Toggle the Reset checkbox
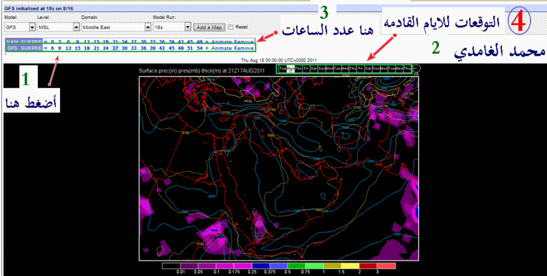 point(230,27)
